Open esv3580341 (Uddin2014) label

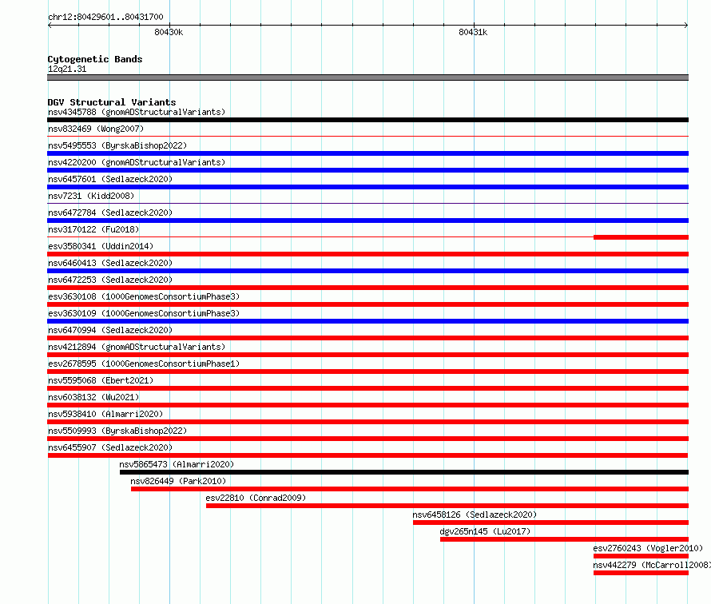pyautogui.click(x=101, y=246)
